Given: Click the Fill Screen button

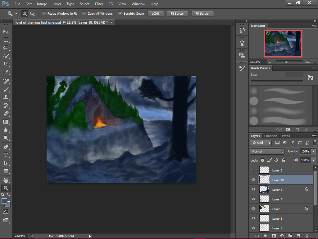Looking at the screenshot, I should pos(202,14).
